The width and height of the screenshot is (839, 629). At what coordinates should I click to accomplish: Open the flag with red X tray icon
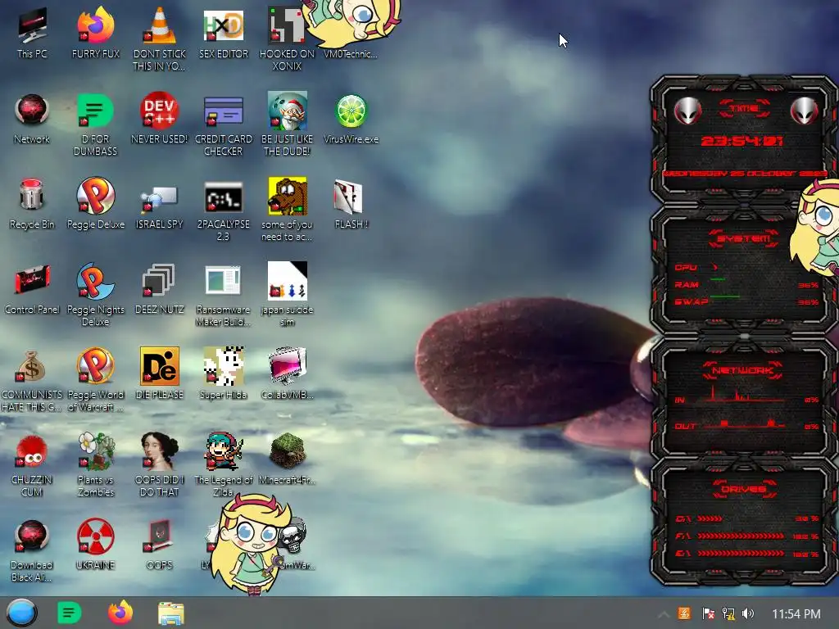pos(708,613)
